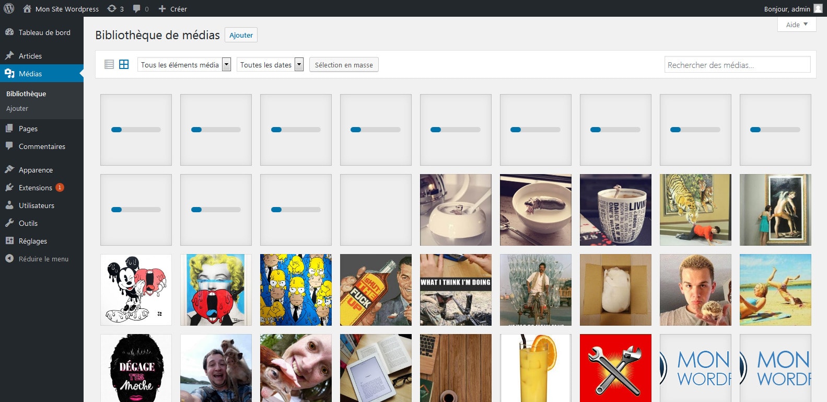Click the last progress bar in the first row

pyautogui.click(x=775, y=130)
